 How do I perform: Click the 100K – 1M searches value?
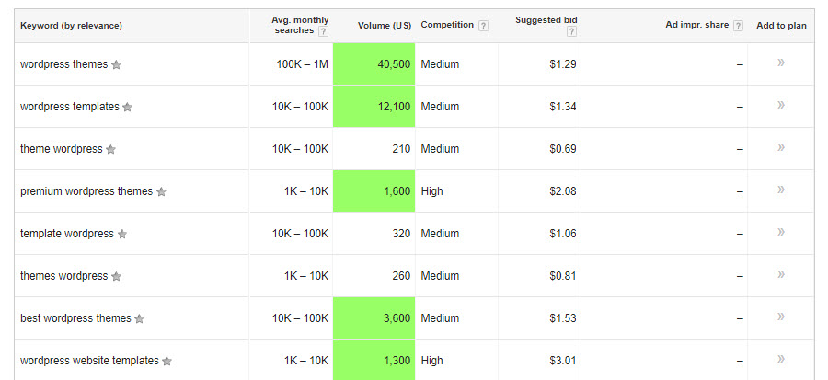pos(302,64)
